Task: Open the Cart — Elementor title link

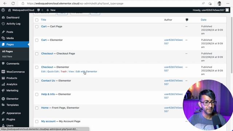Action: (x=44, y=40)
